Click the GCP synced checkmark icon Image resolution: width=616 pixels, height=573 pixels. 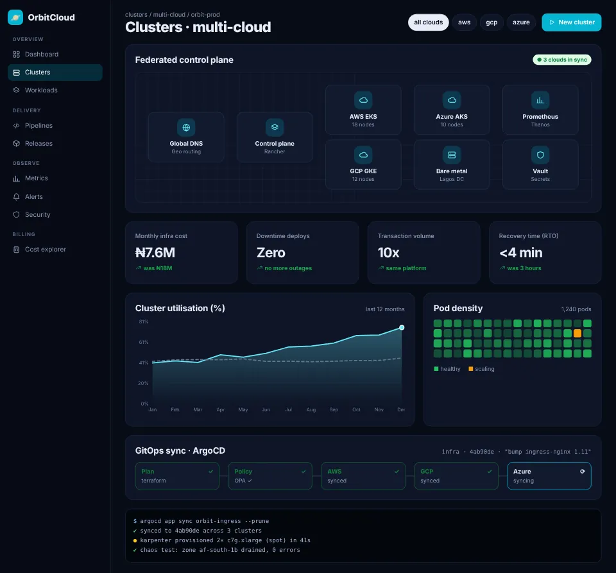[490, 471]
